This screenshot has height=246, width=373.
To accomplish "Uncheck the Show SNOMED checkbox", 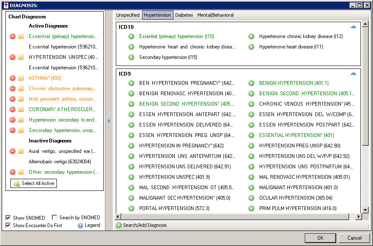I will pos(8,218).
